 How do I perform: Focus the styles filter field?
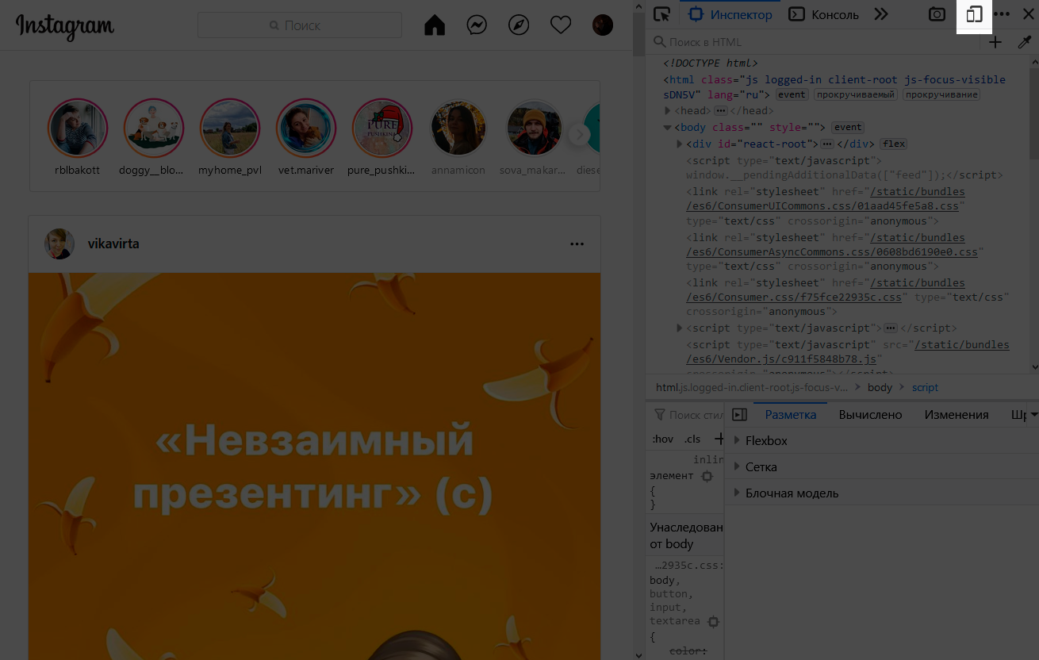coord(687,415)
